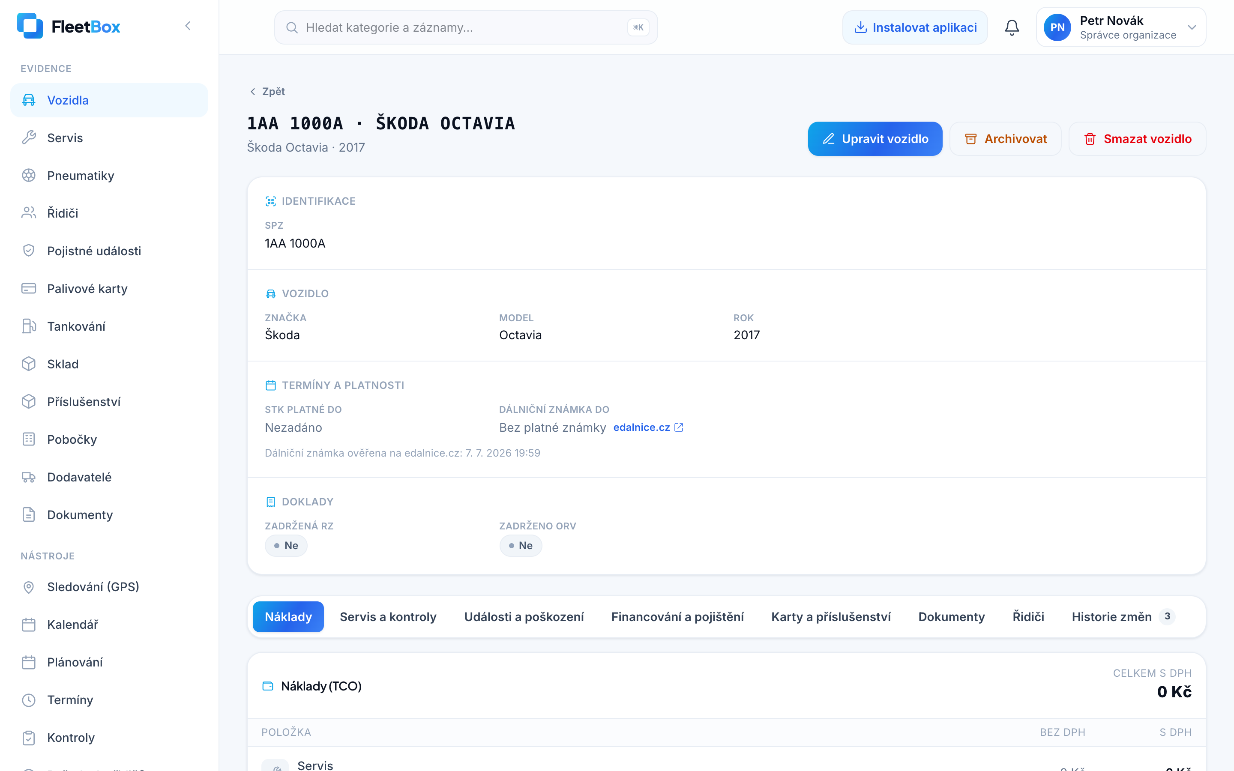The image size is (1234, 771).
Task: Focus the Hledat kategorie a záznamy search field
Action: [466, 27]
